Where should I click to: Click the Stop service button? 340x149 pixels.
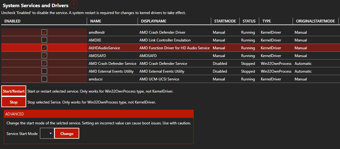click(14, 102)
